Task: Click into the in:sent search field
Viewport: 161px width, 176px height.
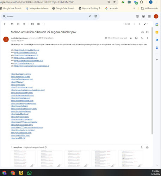Action: 47,16
